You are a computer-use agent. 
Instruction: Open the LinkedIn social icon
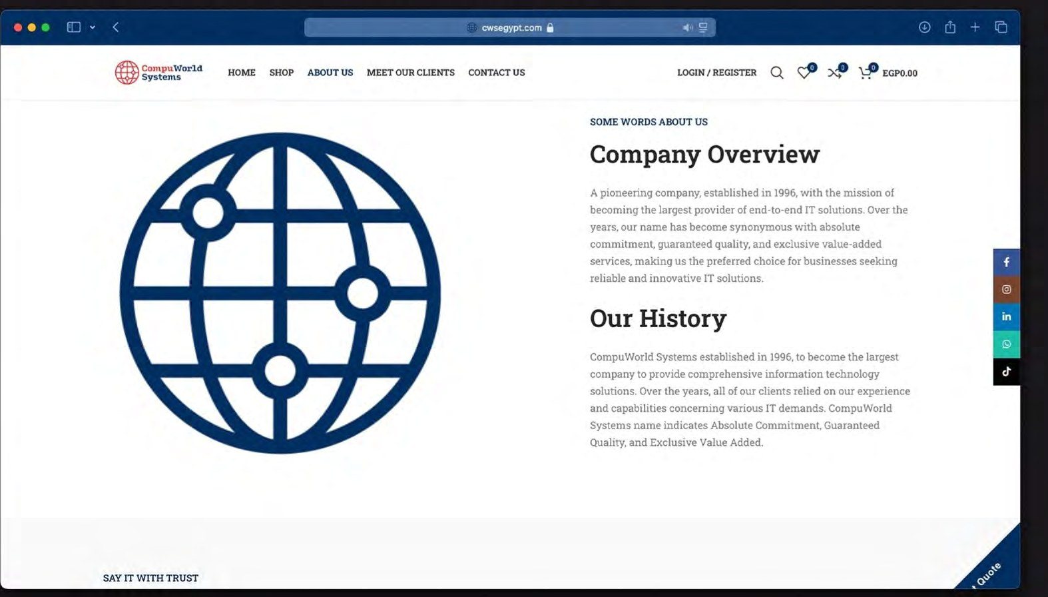click(x=1007, y=316)
